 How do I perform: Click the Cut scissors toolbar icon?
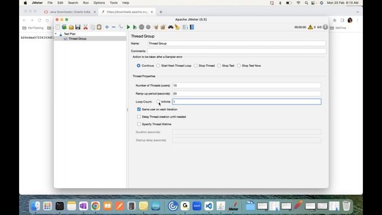(85, 27)
